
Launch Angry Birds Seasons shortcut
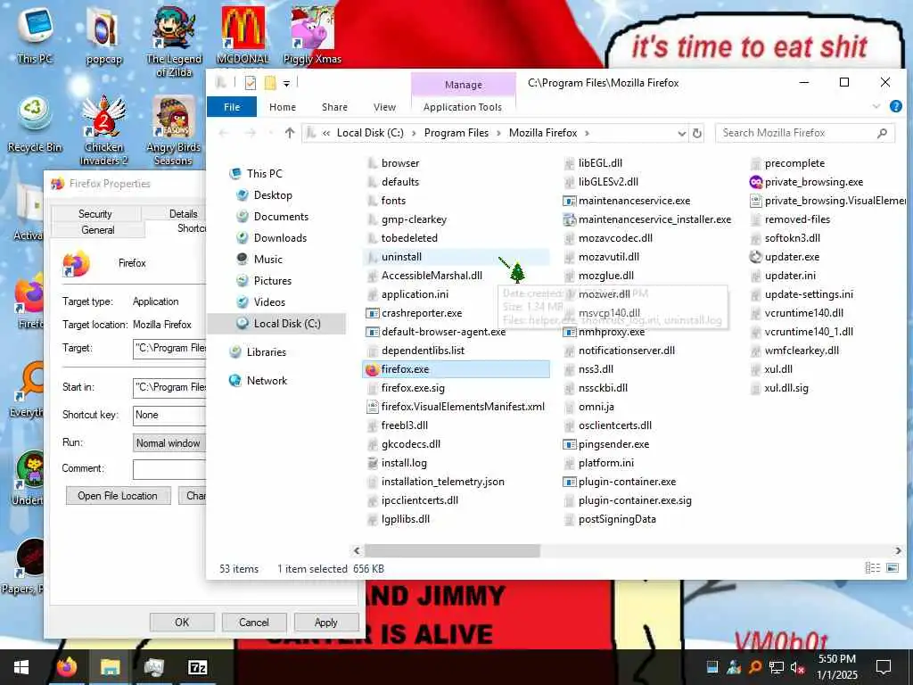174,130
